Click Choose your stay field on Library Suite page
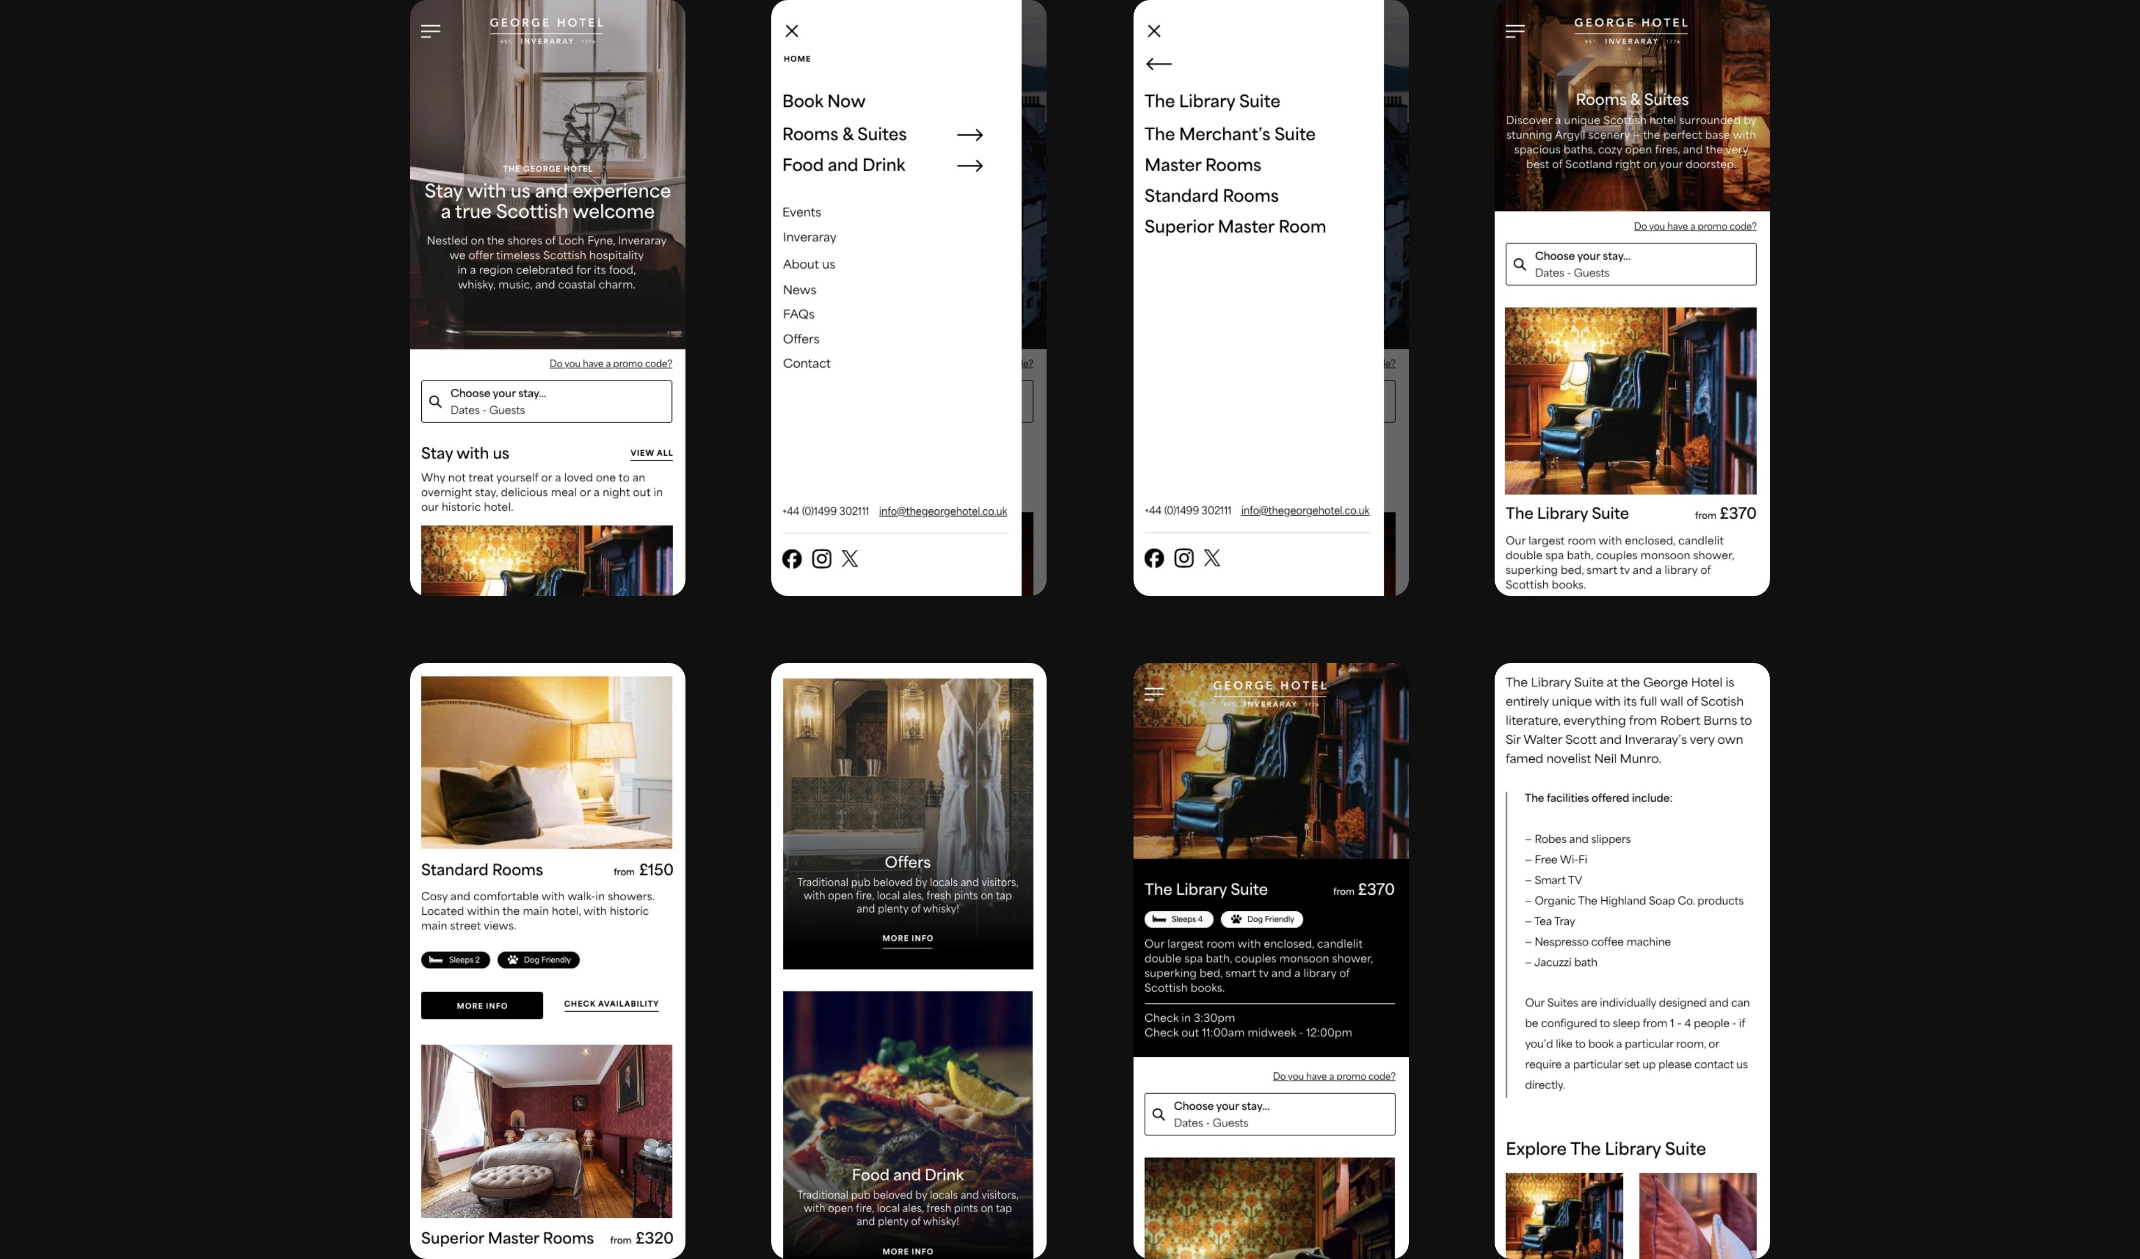 click(1270, 1114)
